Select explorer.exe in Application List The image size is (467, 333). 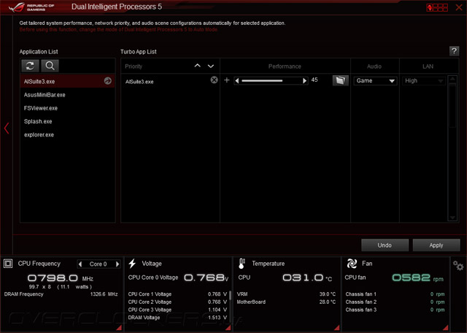pos(68,135)
